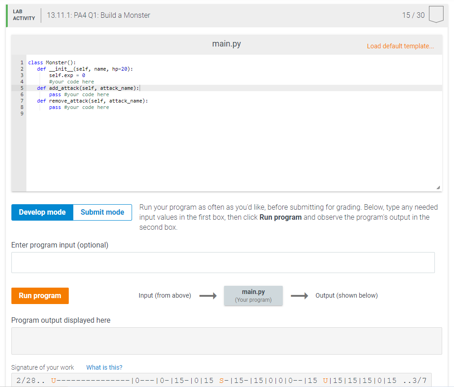Click the main.py program box in diagram

(x=253, y=296)
